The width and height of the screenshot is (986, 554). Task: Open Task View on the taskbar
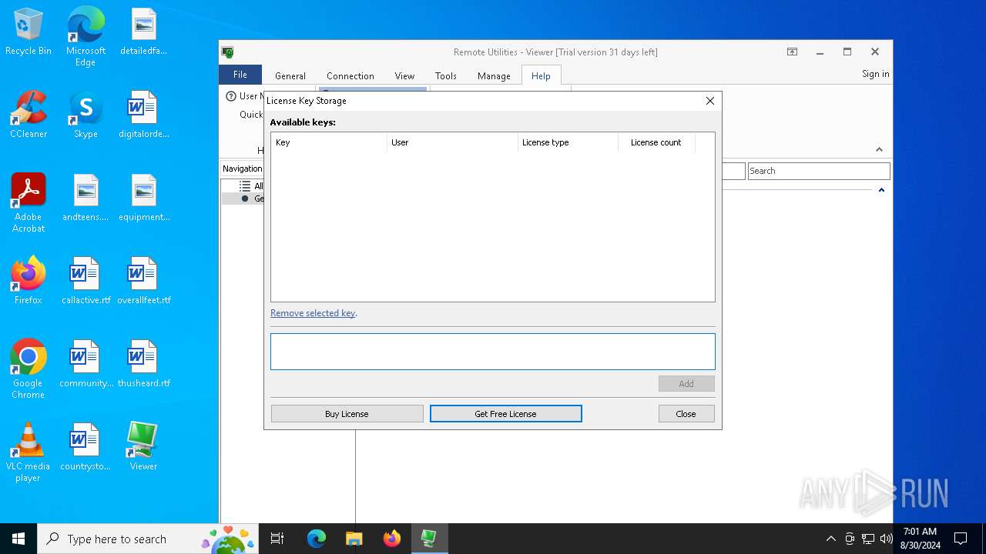point(277,539)
